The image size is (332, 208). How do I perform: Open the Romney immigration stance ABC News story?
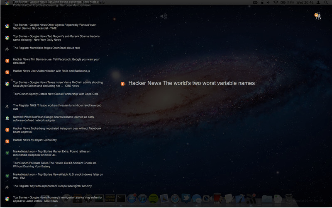[57, 199]
